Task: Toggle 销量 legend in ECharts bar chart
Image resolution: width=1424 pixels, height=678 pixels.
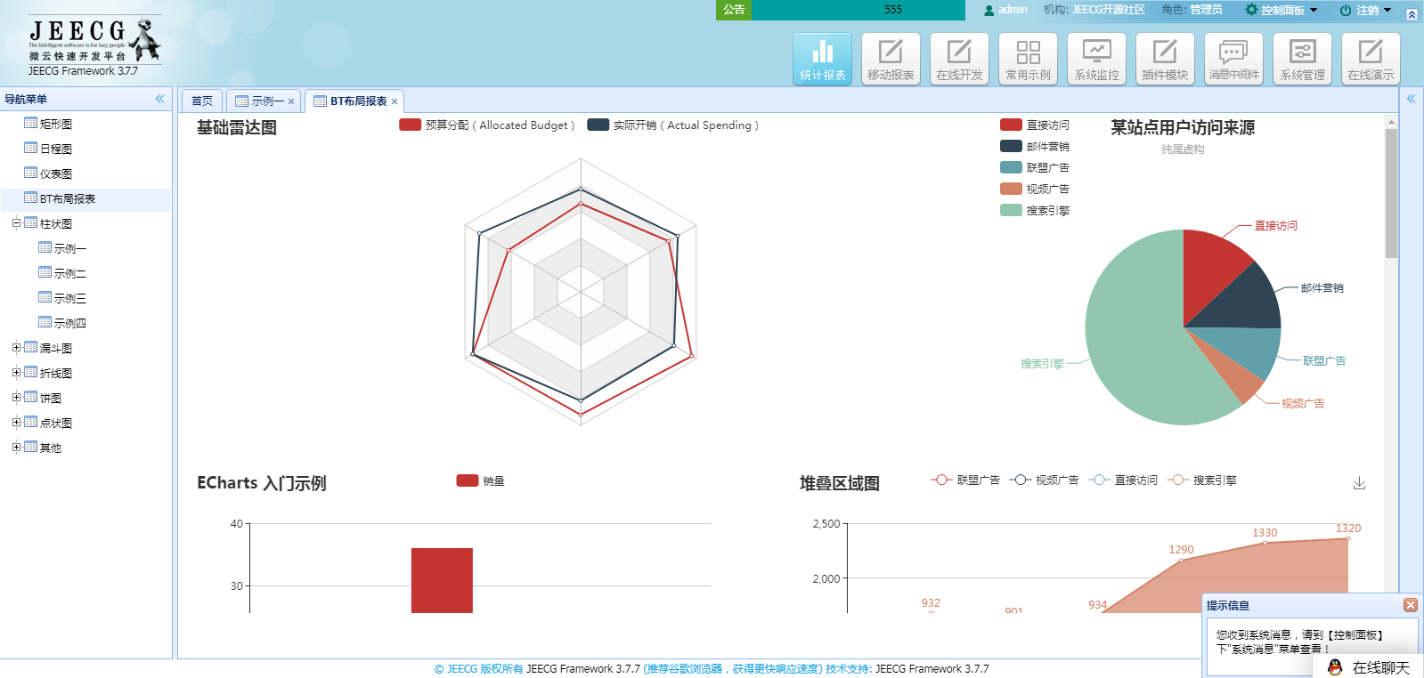Action: pyautogui.click(x=481, y=481)
